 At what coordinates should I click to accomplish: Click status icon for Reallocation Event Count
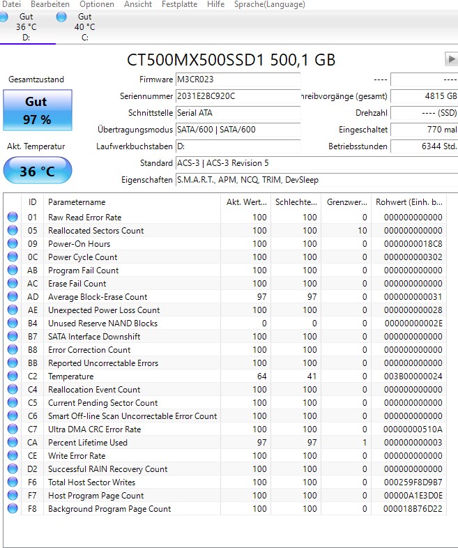[13, 389]
